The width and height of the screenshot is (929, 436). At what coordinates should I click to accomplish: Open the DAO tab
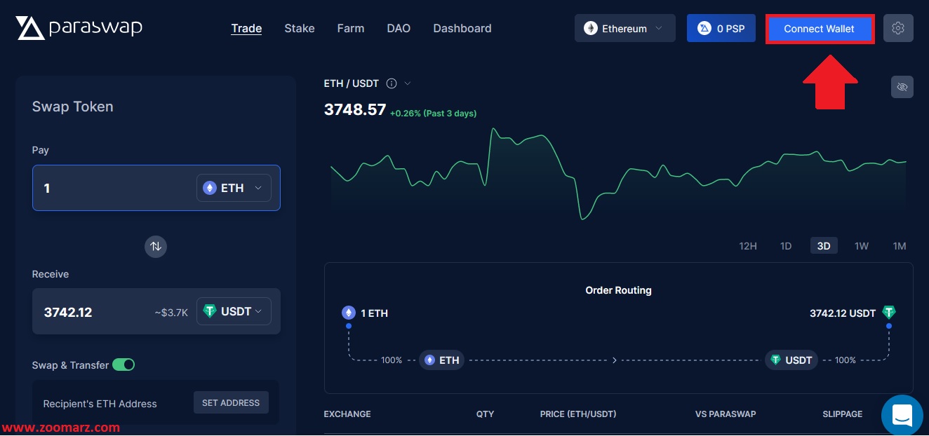click(399, 29)
